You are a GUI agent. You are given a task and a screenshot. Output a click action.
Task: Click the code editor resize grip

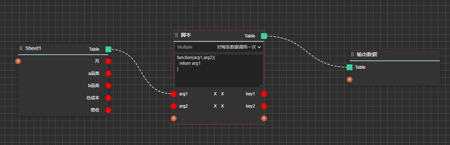261,85
